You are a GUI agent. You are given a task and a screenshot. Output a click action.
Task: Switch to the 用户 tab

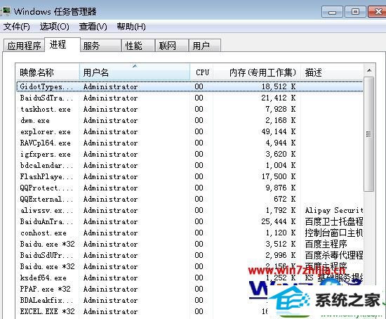pos(204,46)
